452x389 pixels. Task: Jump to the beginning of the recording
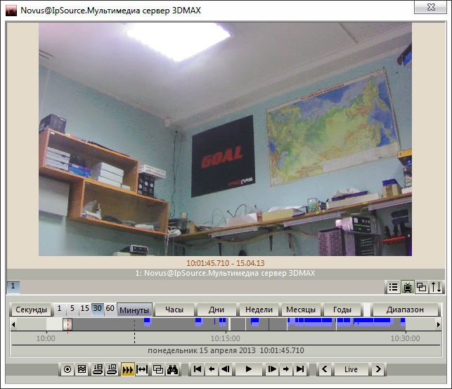[198, 369]
